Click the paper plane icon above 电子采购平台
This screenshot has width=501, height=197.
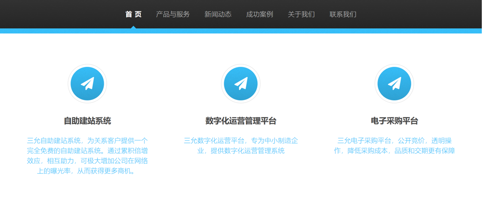394,84
